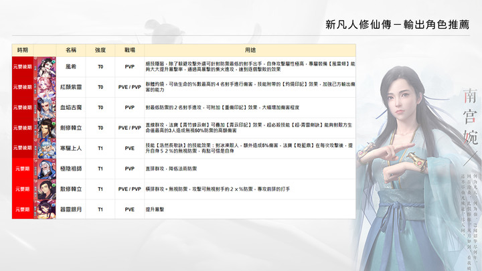
Task: Select the T1 rating for 極陰祖師
Action: pos(100,169)
